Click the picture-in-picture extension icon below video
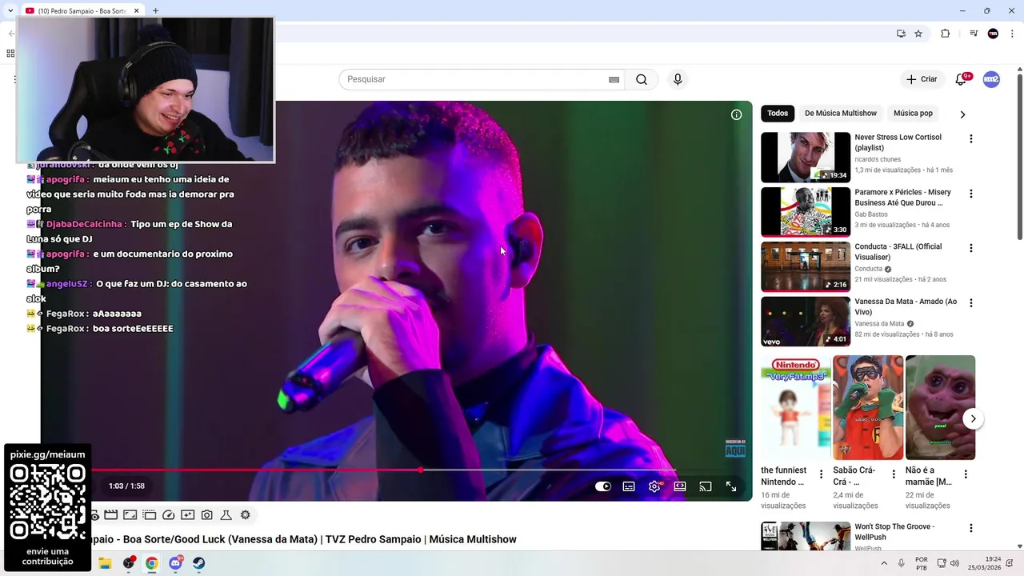The height and width of the screenshot is (576, 1024). 130,515
